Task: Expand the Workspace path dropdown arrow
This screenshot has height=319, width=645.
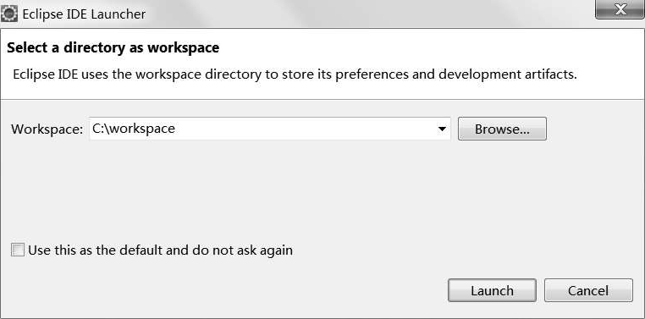Action: (x=442, y=129)
